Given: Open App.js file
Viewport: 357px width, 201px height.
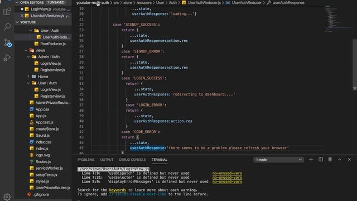Looking at the screenshot, I should click(x=41, y=116).
